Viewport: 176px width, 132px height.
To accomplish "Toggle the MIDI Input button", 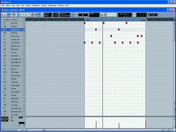I will click(104, 15).
